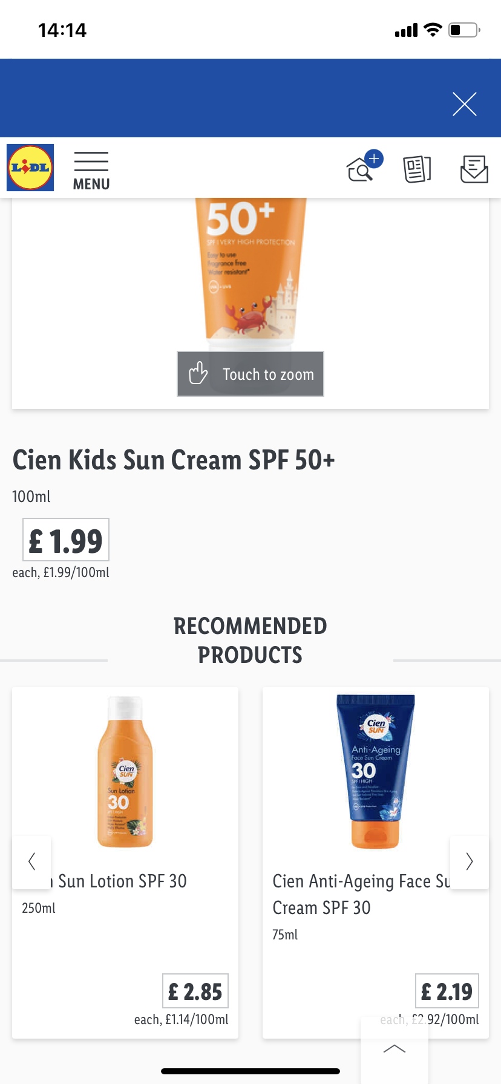Tap the £2.85 price tag
The width and height of the screenshot is (501, 1084).
tap(195, 991)
